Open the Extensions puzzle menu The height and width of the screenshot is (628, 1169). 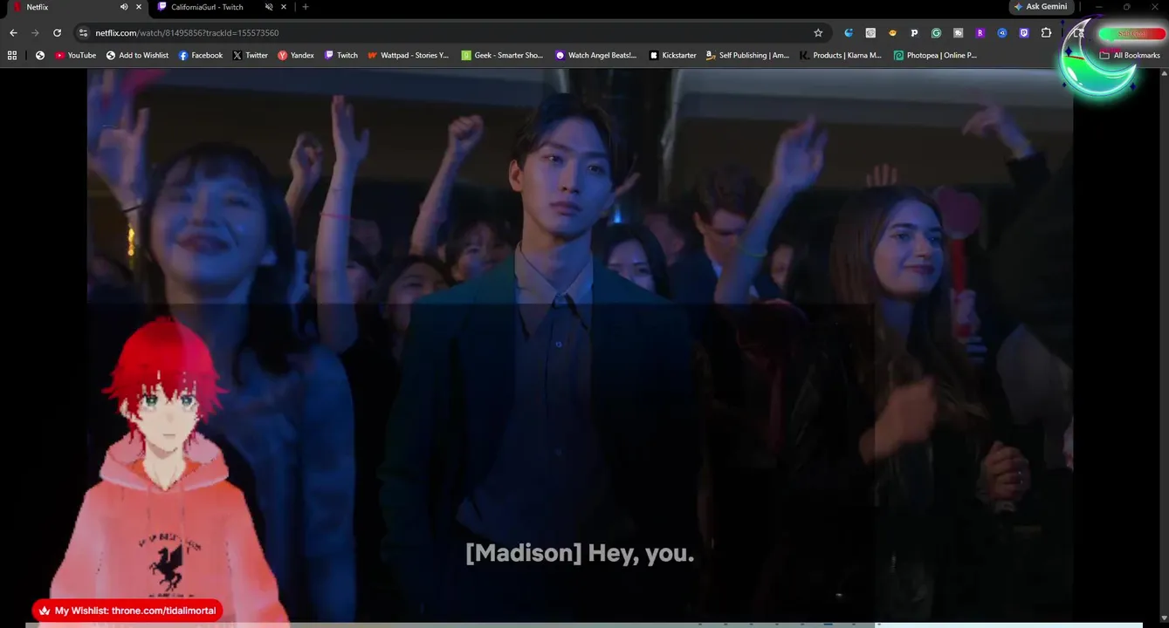click(x=1046, y=33)
